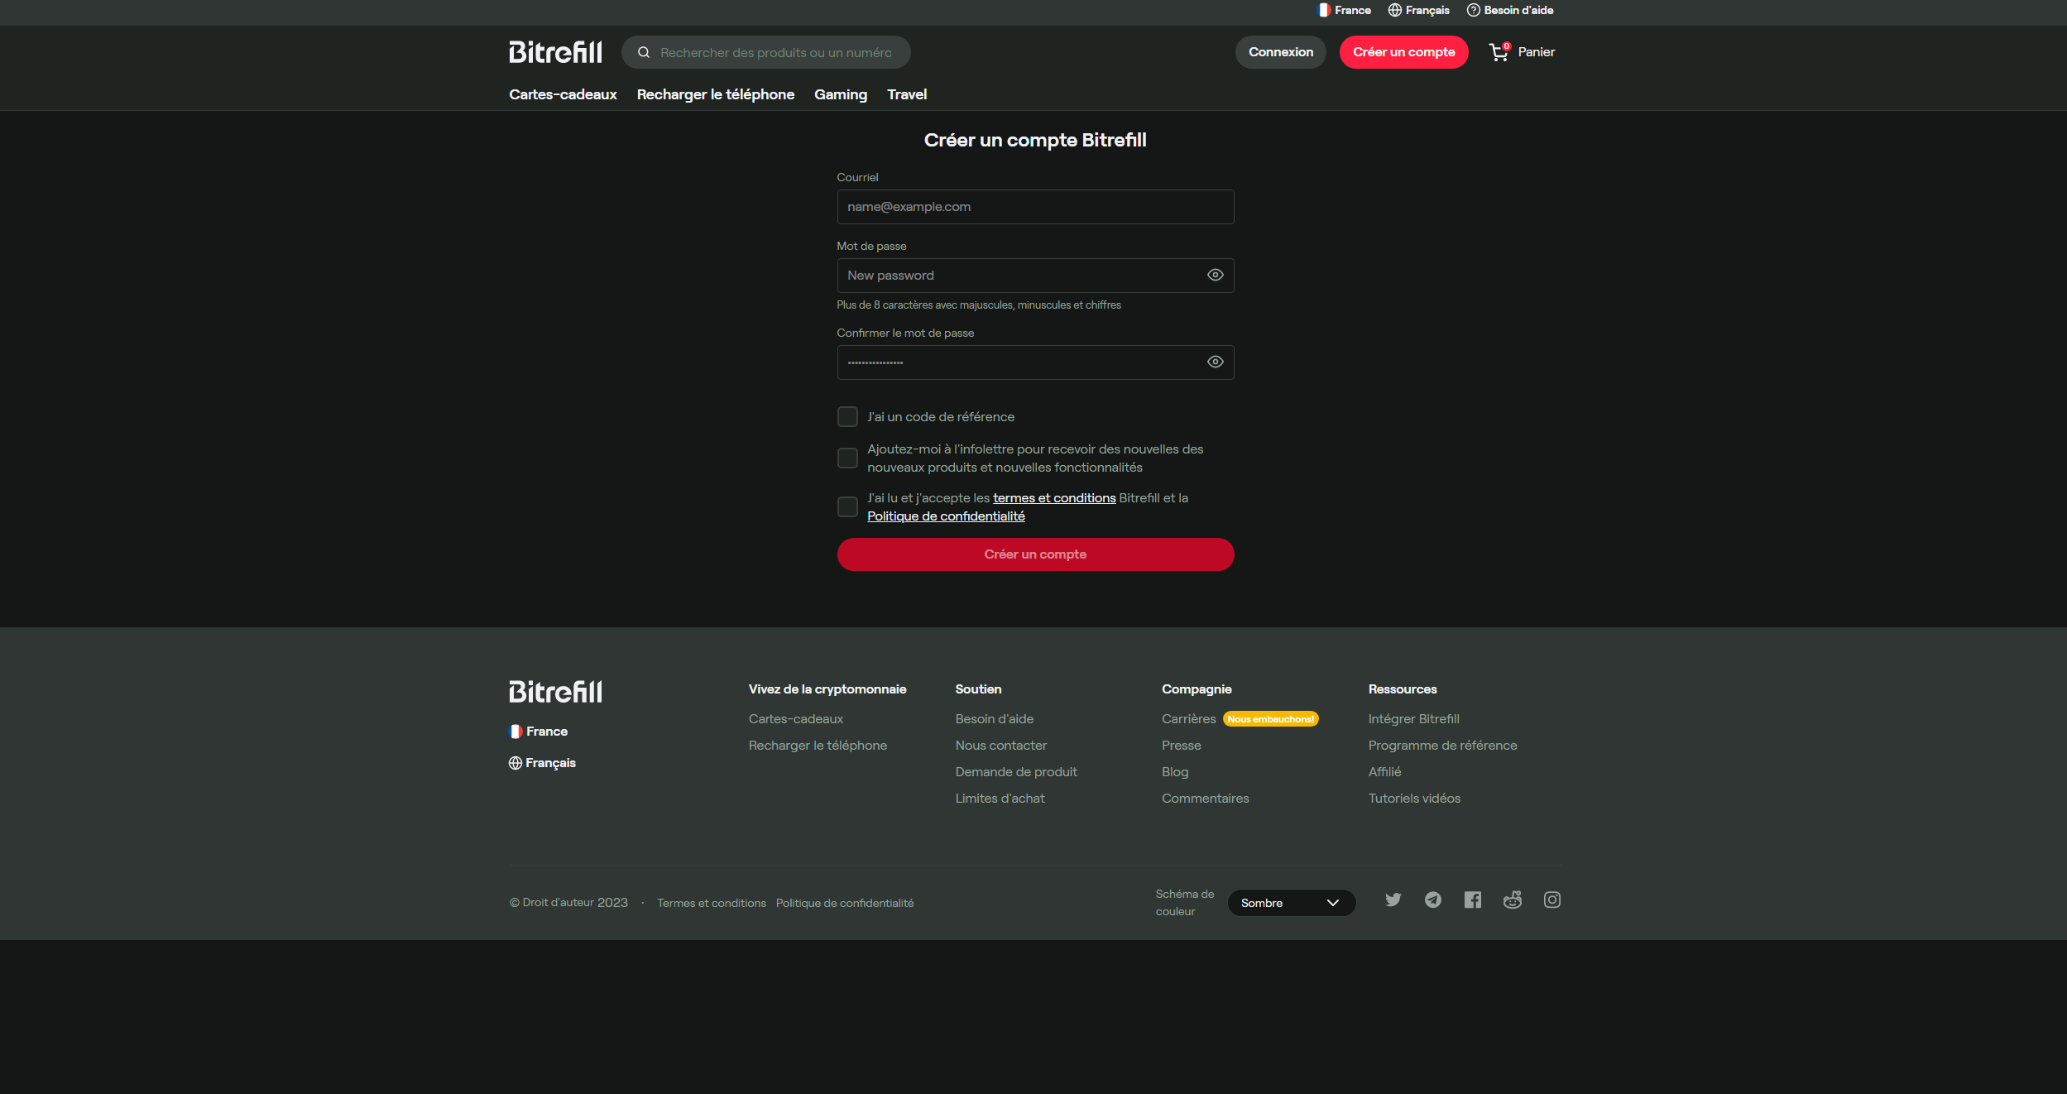Open the Politique de confidentialité link in form
The height and width of the screenshot is (1094, 2067).
coord(946,516)
